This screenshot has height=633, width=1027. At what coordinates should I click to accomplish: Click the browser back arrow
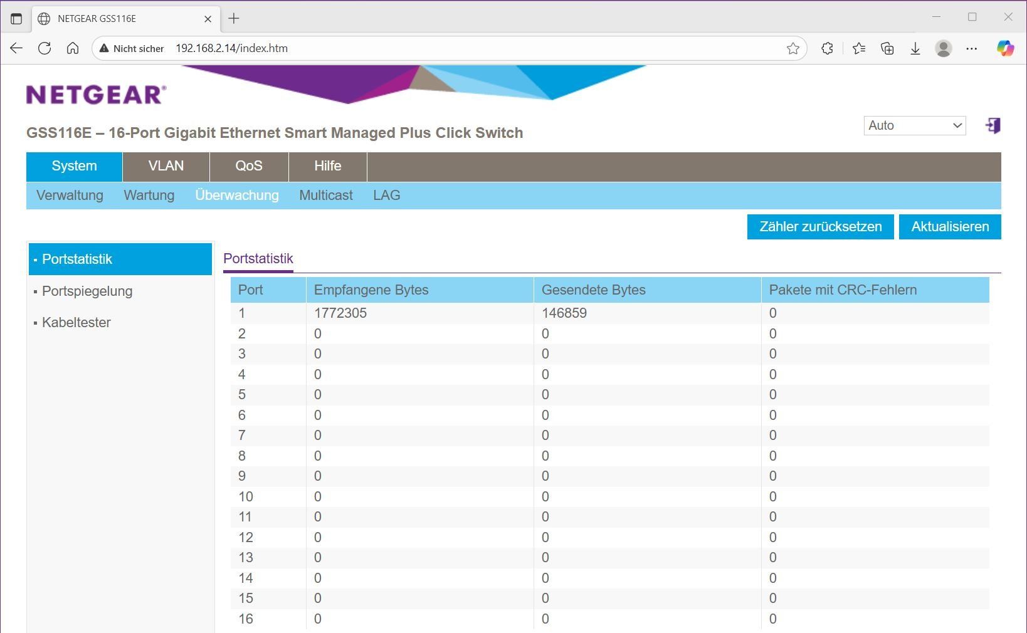point(16,48)
